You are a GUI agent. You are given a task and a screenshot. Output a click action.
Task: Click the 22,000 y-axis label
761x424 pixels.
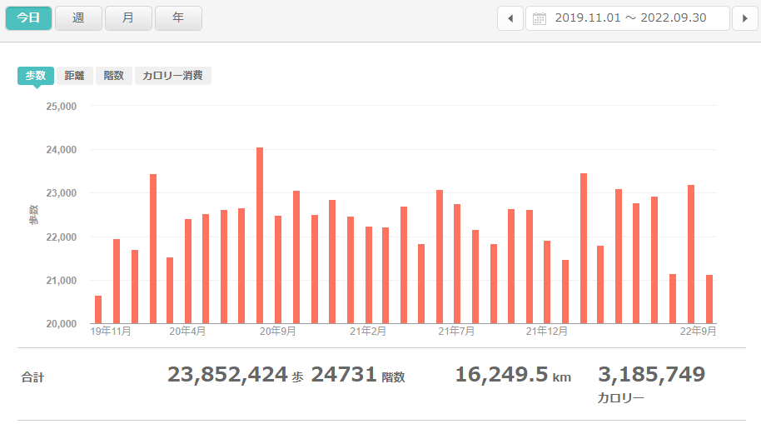coord(61,237)
